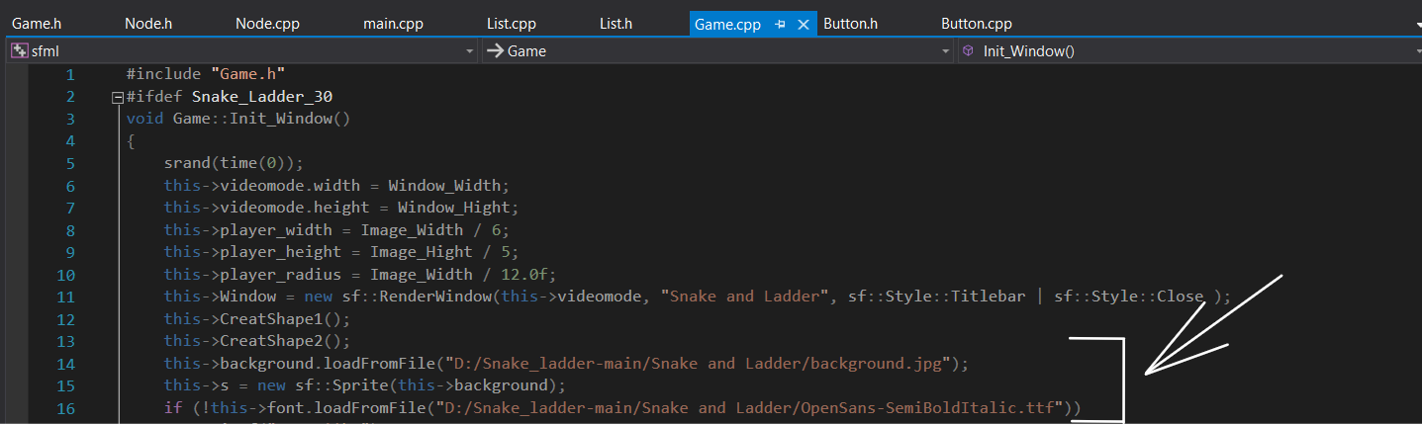Pin the Game.cpp tab
Viewport: 1422px width, 425px height.
781,25
